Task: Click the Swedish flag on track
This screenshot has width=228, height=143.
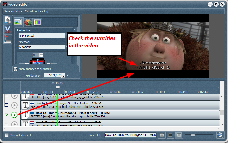Action: (x=32, y=113)
